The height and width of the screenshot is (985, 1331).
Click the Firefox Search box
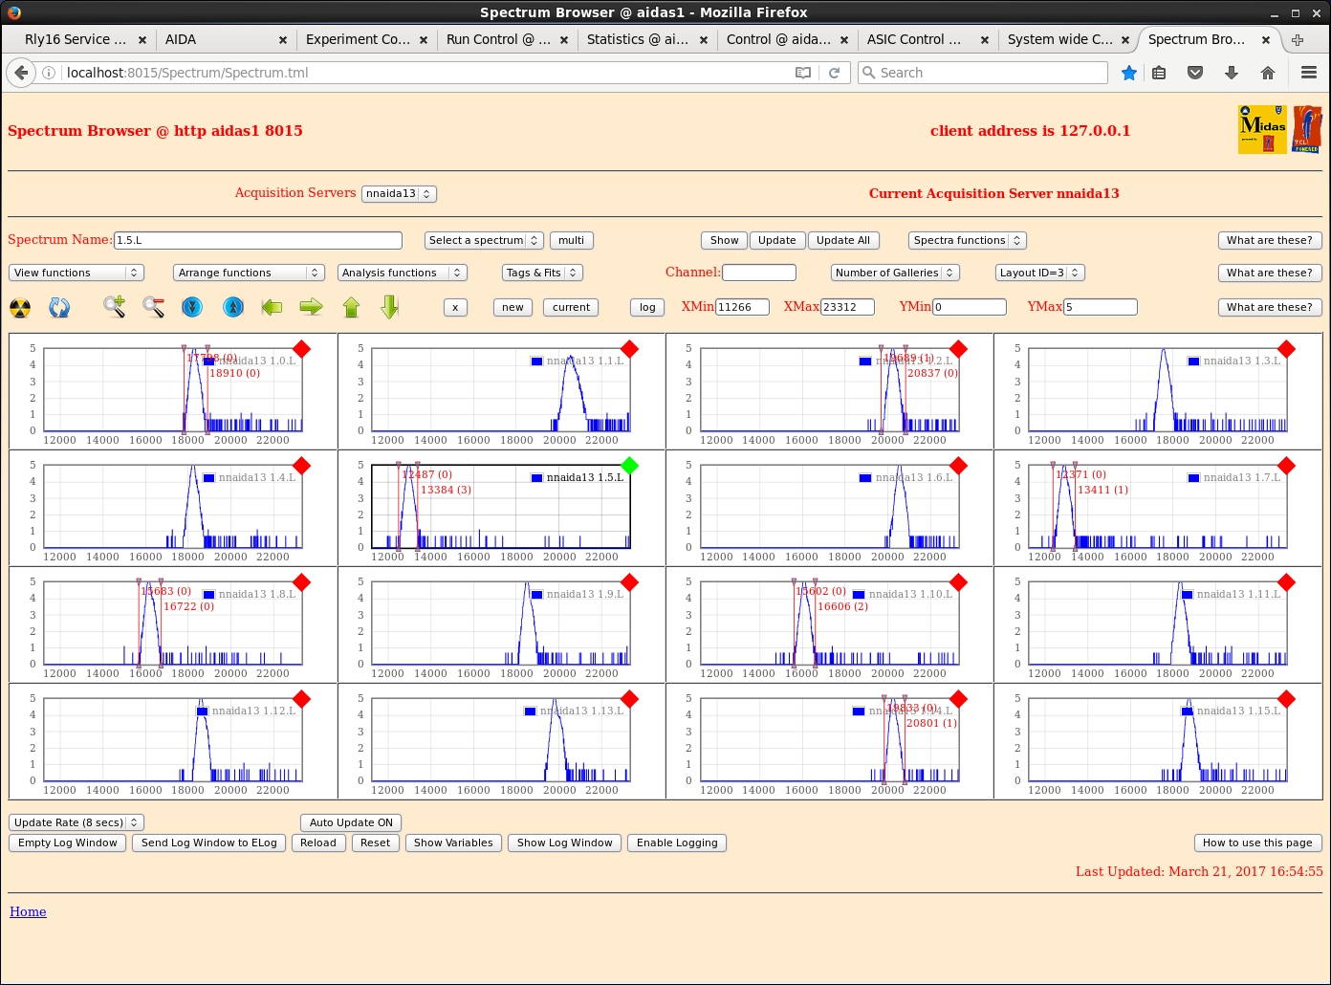tap(983, 73)
